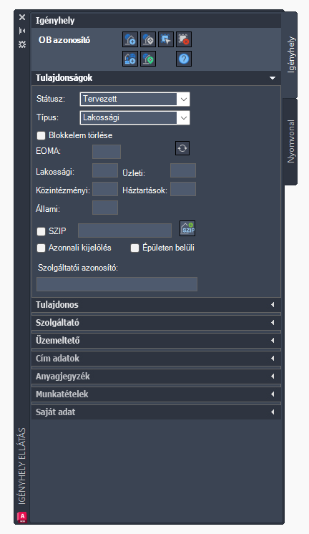The height and width of the screenshot is (534, 309).
Task: Click the palette settings gear icon
Action: 22,44
